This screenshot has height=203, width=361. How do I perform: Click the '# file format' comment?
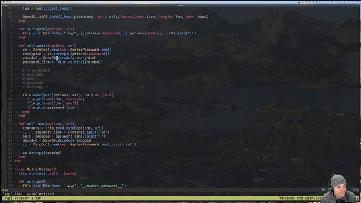[36, 70]
